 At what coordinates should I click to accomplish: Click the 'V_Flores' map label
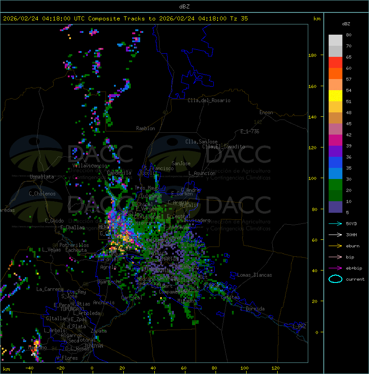[x=67, y=358]
